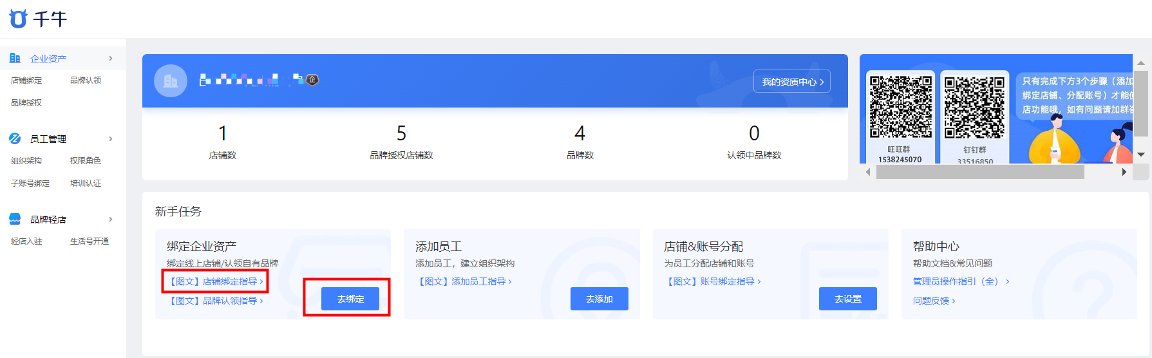Click the 去设置 button

tap(848, 299)
